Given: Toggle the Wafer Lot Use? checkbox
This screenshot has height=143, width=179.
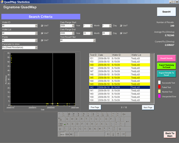Looking at the screenshot, I should [x=42, y=33].
